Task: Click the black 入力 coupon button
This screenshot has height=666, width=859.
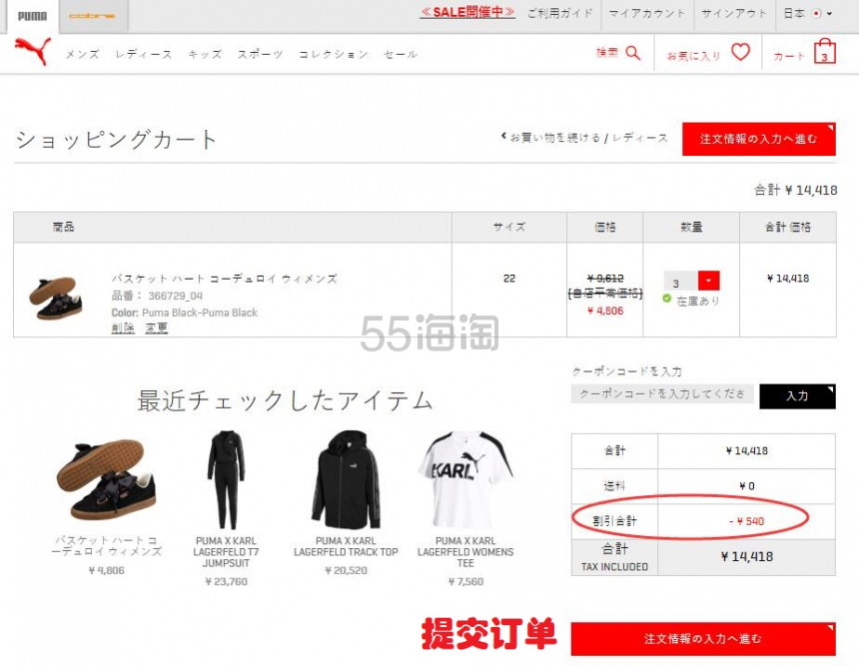Action: pyautogui.click(x=797, y=396)
